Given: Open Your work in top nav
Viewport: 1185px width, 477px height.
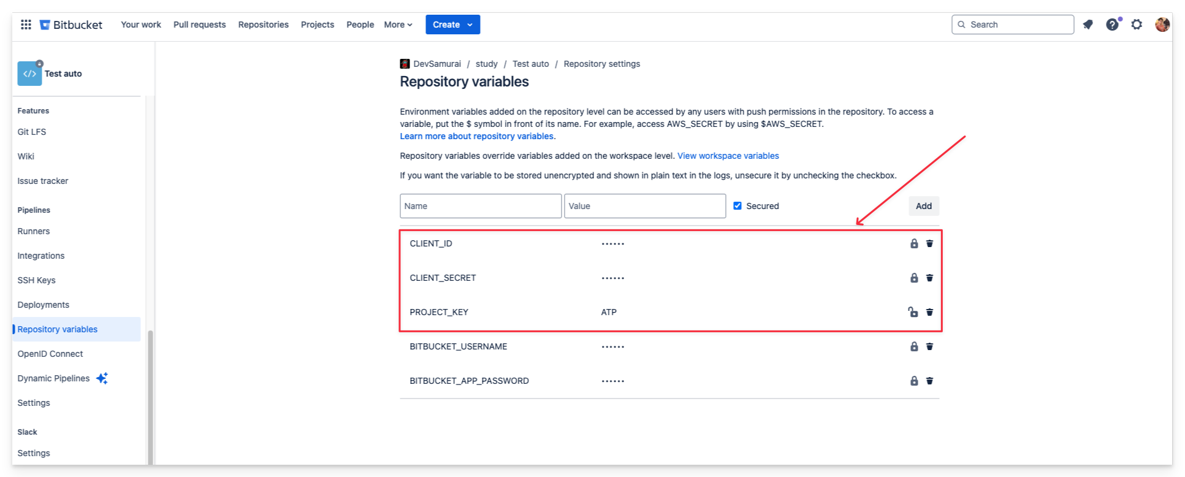Looking at the screenshot, I should 141,25.
